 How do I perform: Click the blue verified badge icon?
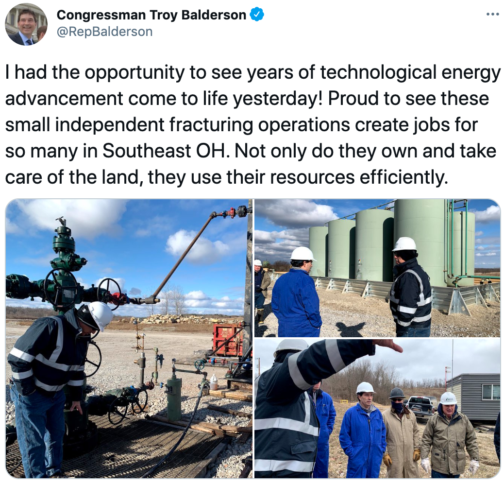[257, 15]
